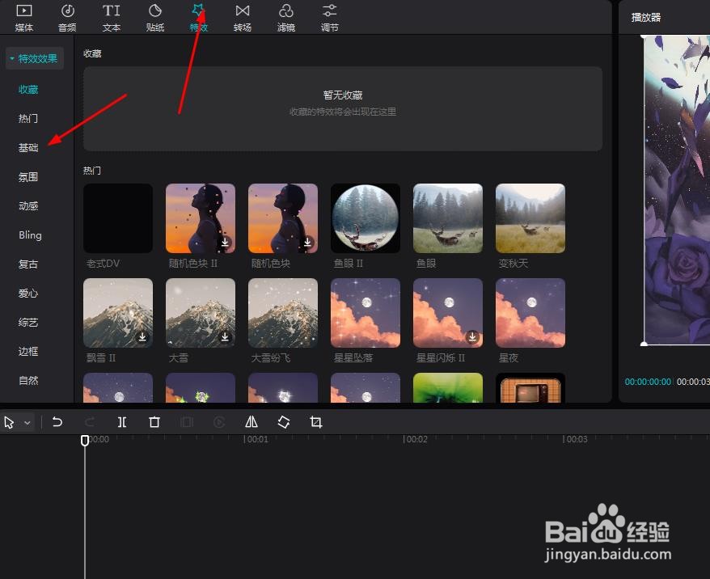710x579 pixels.
Task: Open the 转场 Transitions panel
Action: [x=243, y=17]
